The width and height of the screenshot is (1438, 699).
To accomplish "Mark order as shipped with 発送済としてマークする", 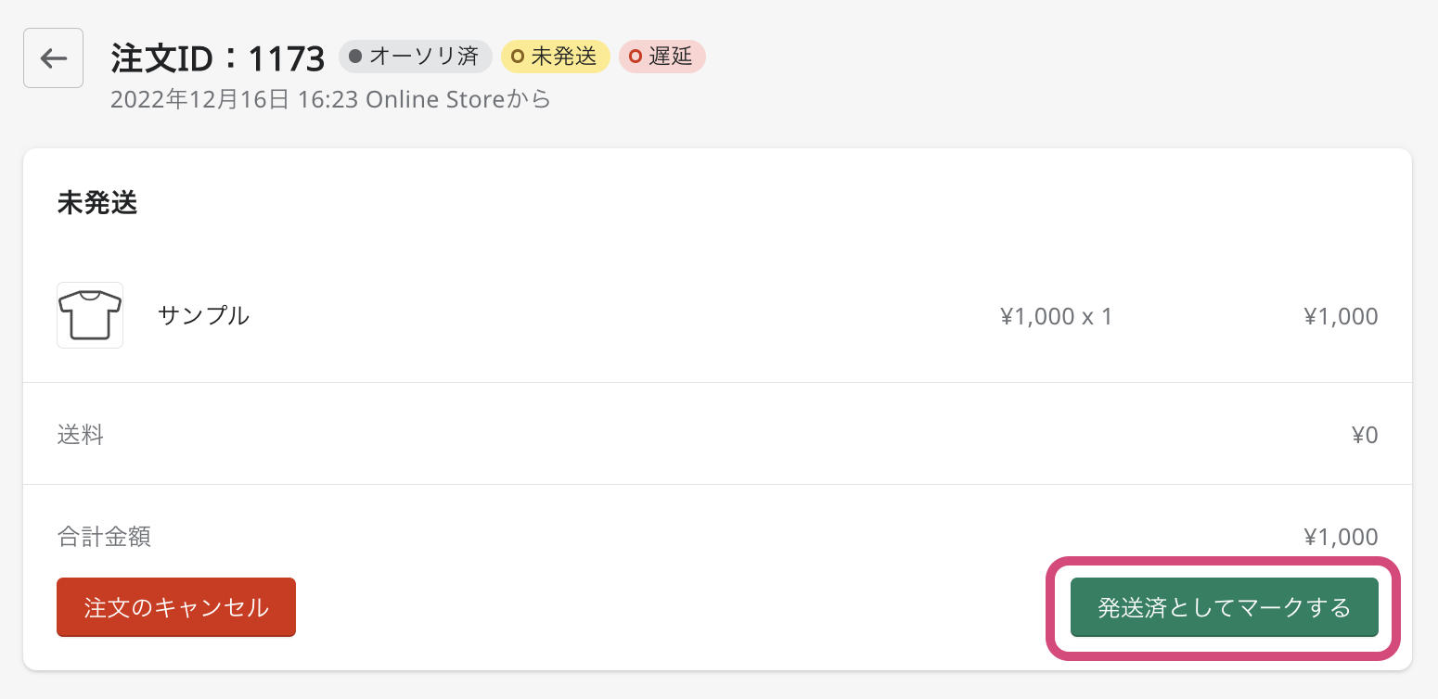I will tap(1224, 608).
